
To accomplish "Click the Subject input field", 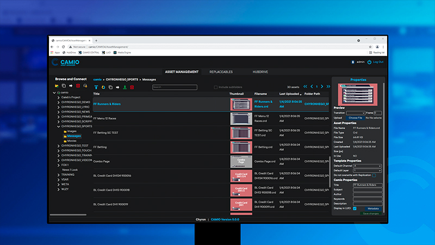I will pos(368,189).
